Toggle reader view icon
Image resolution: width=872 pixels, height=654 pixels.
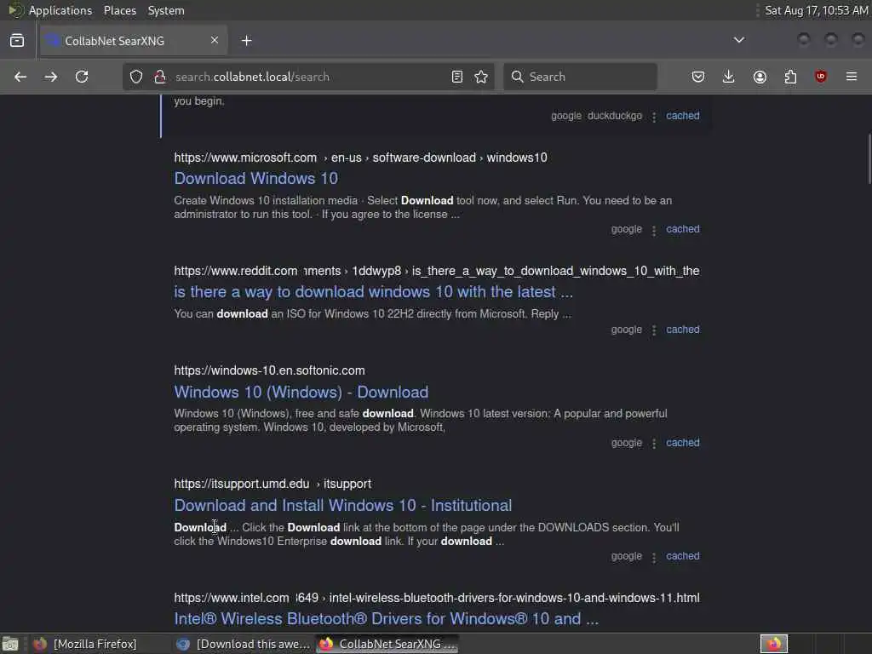coord(457,77)
